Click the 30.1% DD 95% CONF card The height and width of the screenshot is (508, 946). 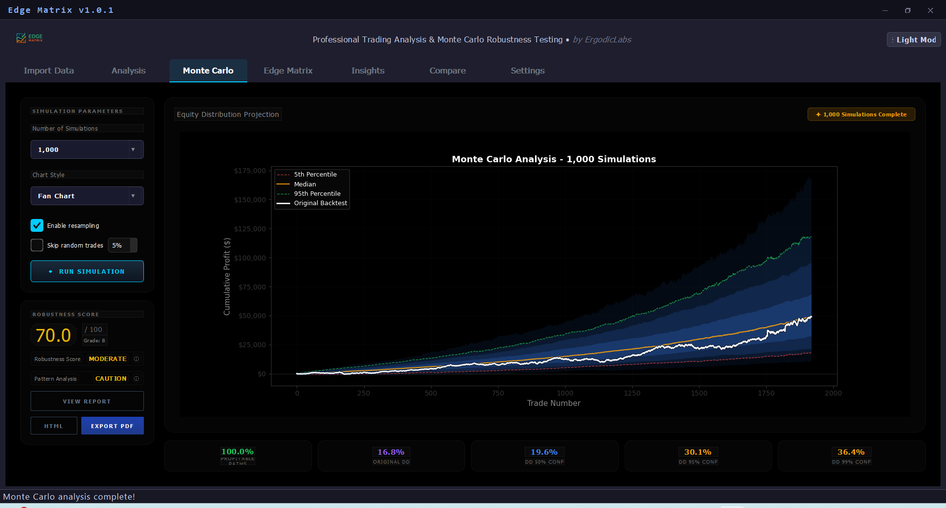click(x=698, y=456)
